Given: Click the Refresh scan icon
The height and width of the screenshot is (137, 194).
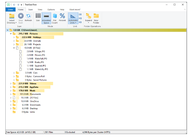Looking at the screenshot, I should tap(28, 16).
